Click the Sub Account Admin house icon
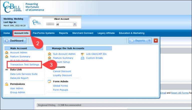 (49, 54)
